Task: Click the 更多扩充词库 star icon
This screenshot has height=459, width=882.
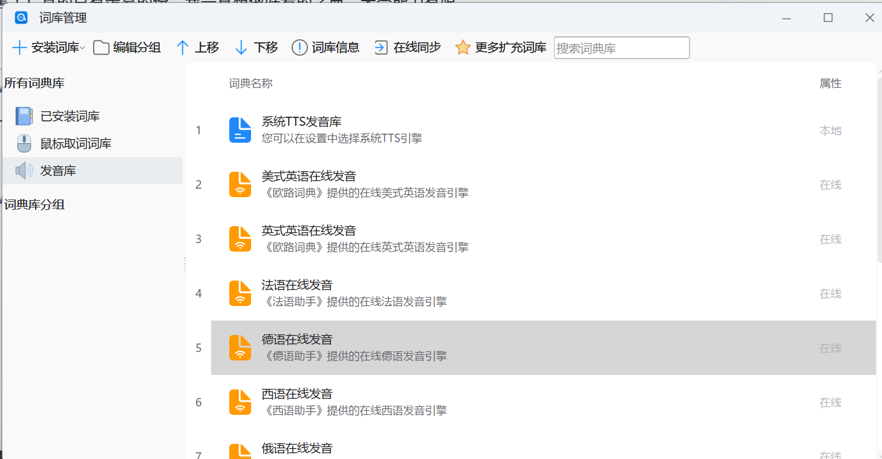Action: (x=463, y=48)
